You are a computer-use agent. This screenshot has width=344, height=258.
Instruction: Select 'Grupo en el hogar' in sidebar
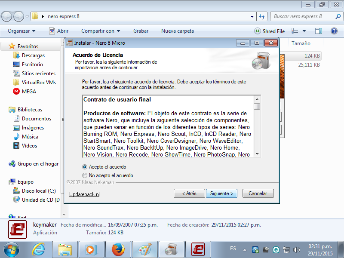pos(38,164)
